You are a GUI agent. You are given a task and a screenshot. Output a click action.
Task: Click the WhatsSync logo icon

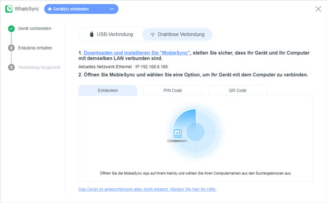click(9, 9)
